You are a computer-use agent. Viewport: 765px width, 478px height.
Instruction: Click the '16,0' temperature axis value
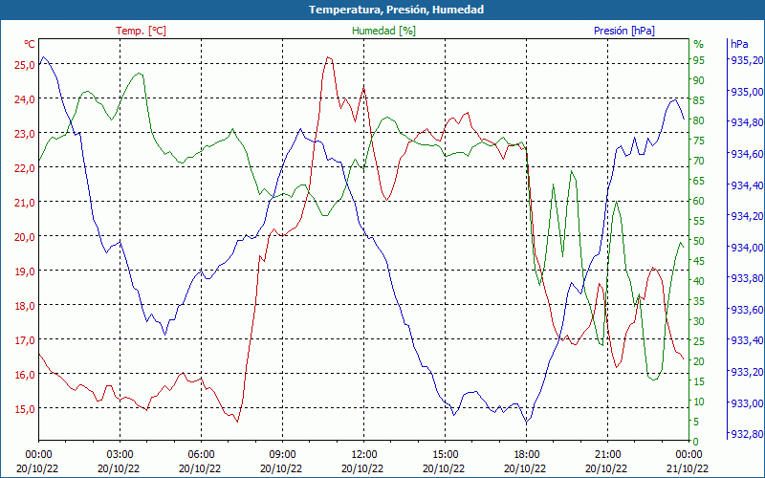pyautogui.click(x=25, y=374)
